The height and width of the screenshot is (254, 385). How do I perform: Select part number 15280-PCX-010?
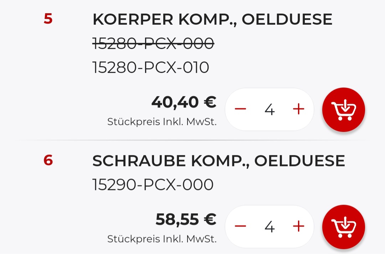[150, 68]
